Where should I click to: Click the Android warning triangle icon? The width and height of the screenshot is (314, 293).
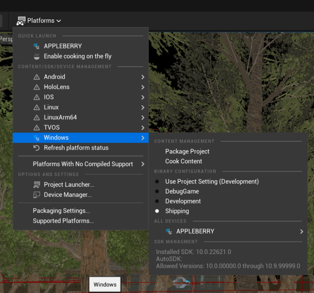37,77
